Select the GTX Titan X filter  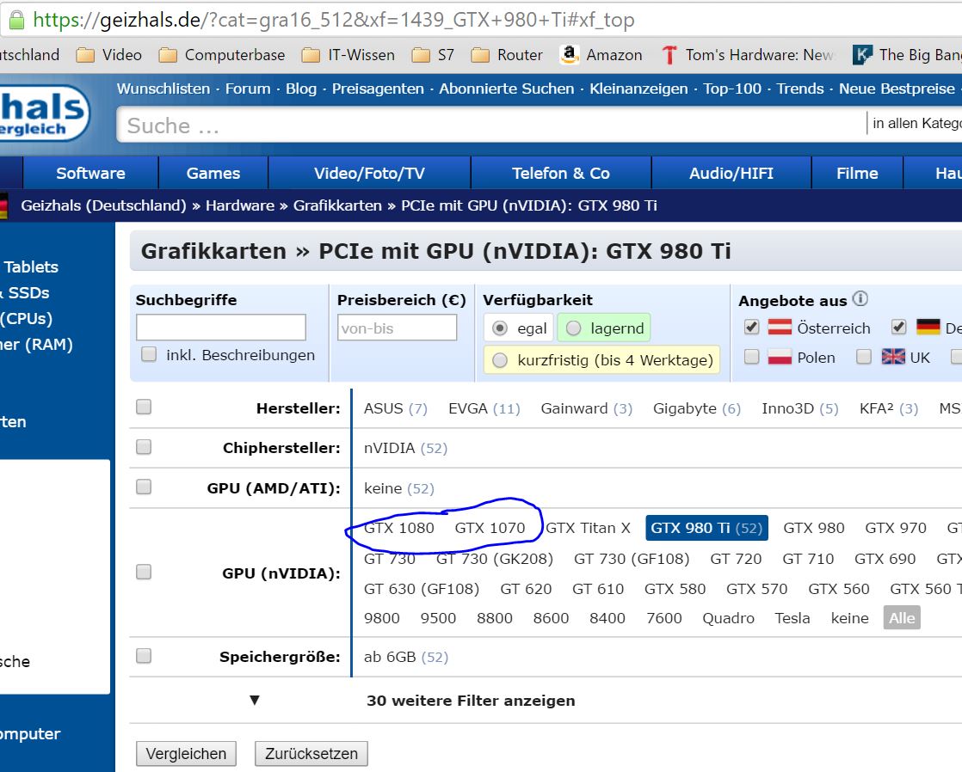tap(588, 528)
